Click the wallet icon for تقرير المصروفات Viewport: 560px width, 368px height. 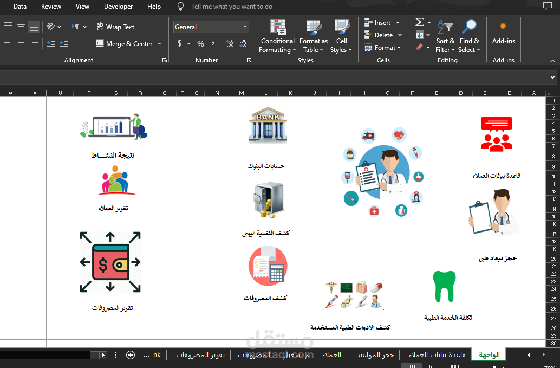pyautogui.click(x=110, y=262)
